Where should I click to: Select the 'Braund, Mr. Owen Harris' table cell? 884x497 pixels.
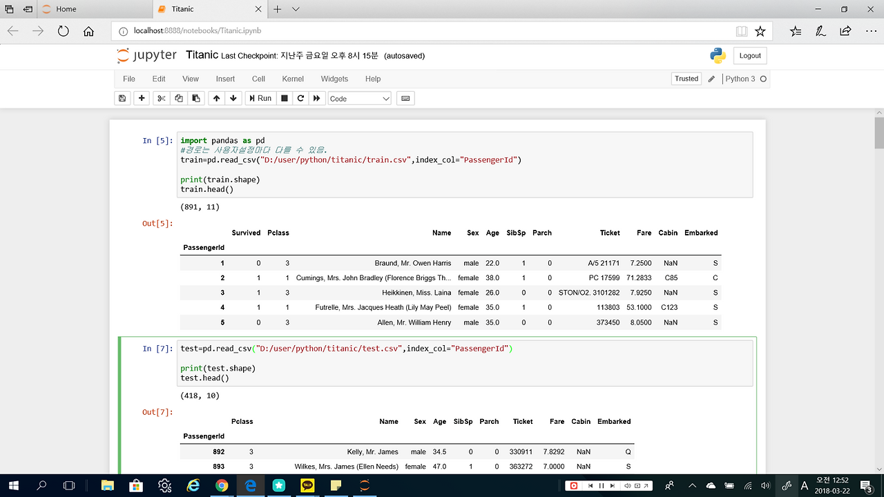coord(413,263)
